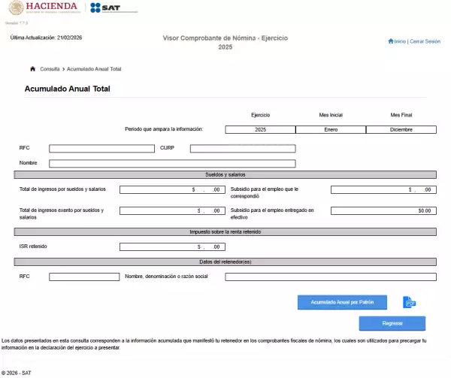
Task: Go to Consulta in the breadcrumb
Action: click(x=50, y=68)
